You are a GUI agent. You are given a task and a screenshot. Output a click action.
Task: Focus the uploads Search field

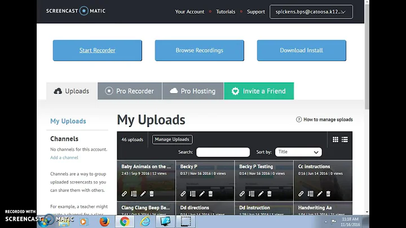(x=223, y=152)
